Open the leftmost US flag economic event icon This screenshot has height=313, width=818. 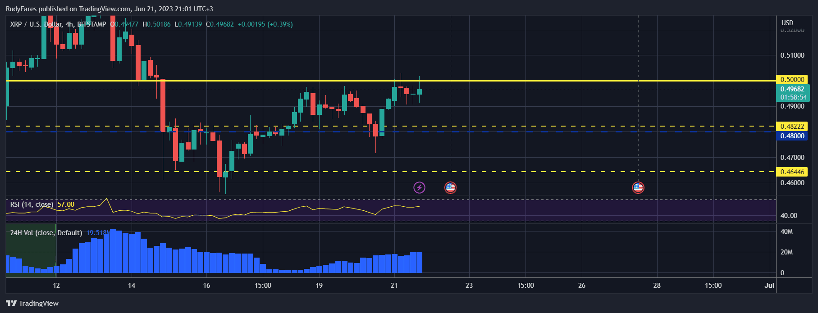coord(450,187)
